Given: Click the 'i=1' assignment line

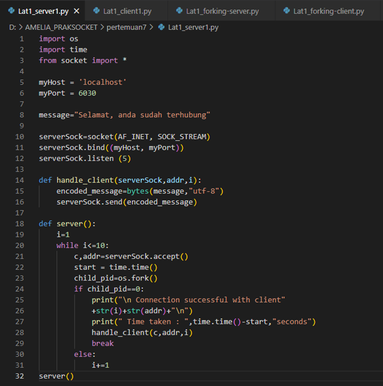Looking at the screenshot, I should coord(63,235).
